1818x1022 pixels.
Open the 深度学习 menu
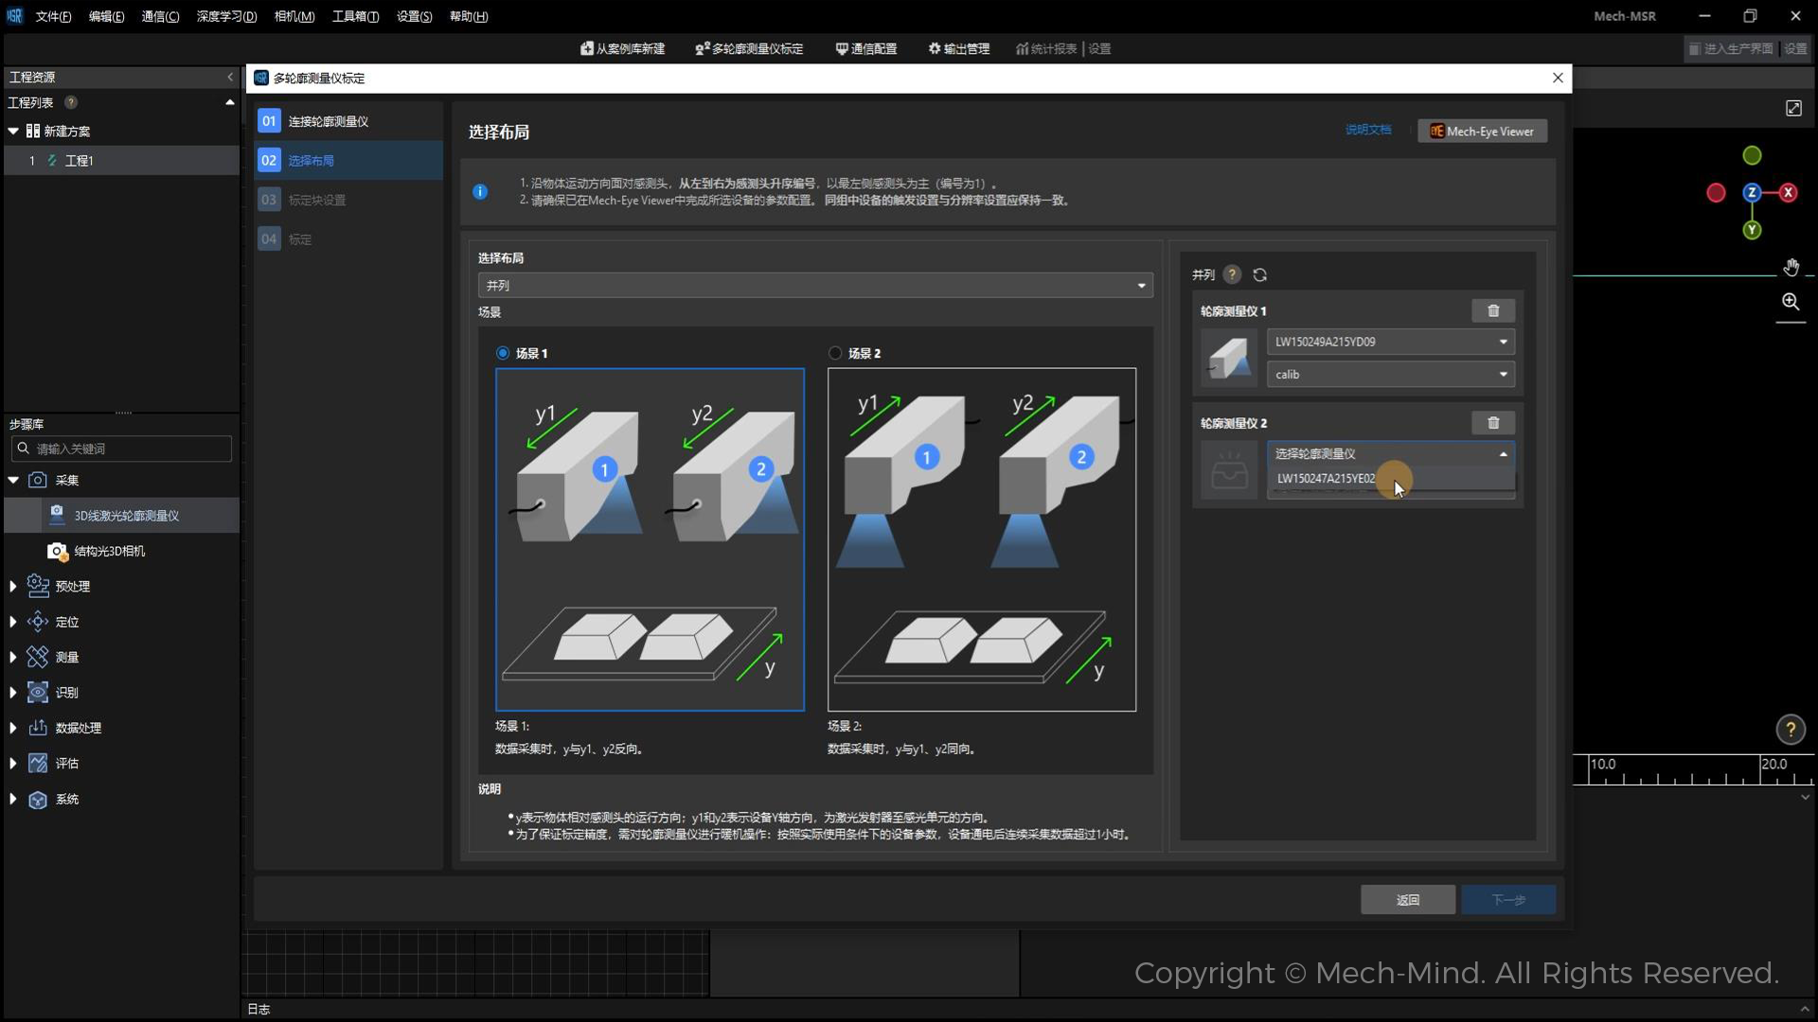[x=226, y=16]
